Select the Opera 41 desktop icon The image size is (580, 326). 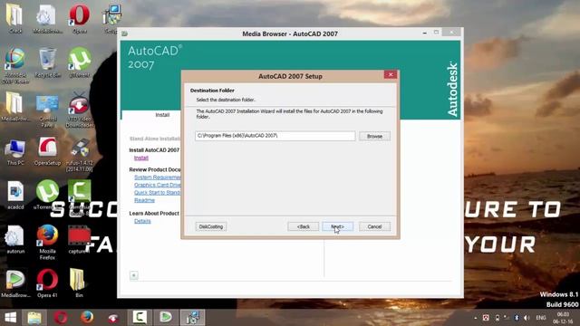(47, 283)
